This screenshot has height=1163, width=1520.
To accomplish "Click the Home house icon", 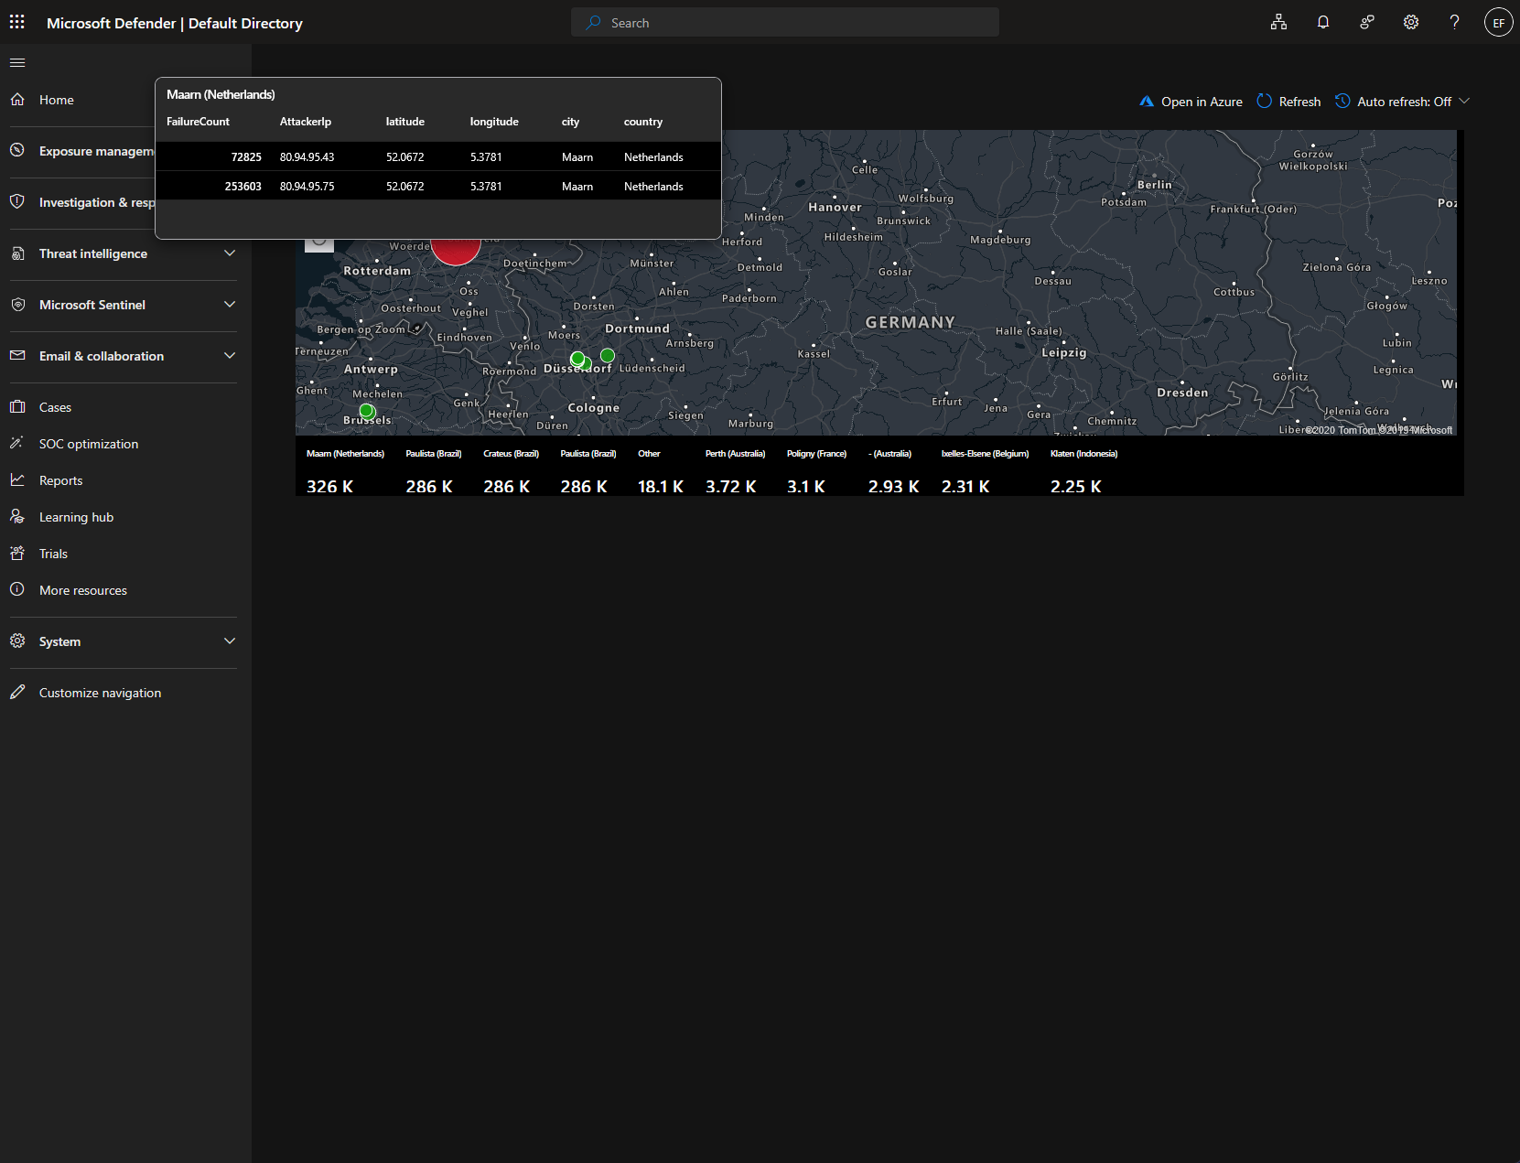I will [17, 100].
